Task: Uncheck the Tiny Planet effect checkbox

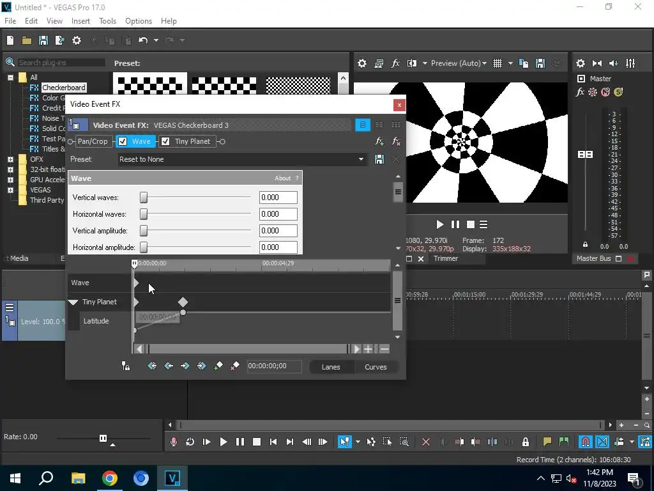Action: click(165, 141)
